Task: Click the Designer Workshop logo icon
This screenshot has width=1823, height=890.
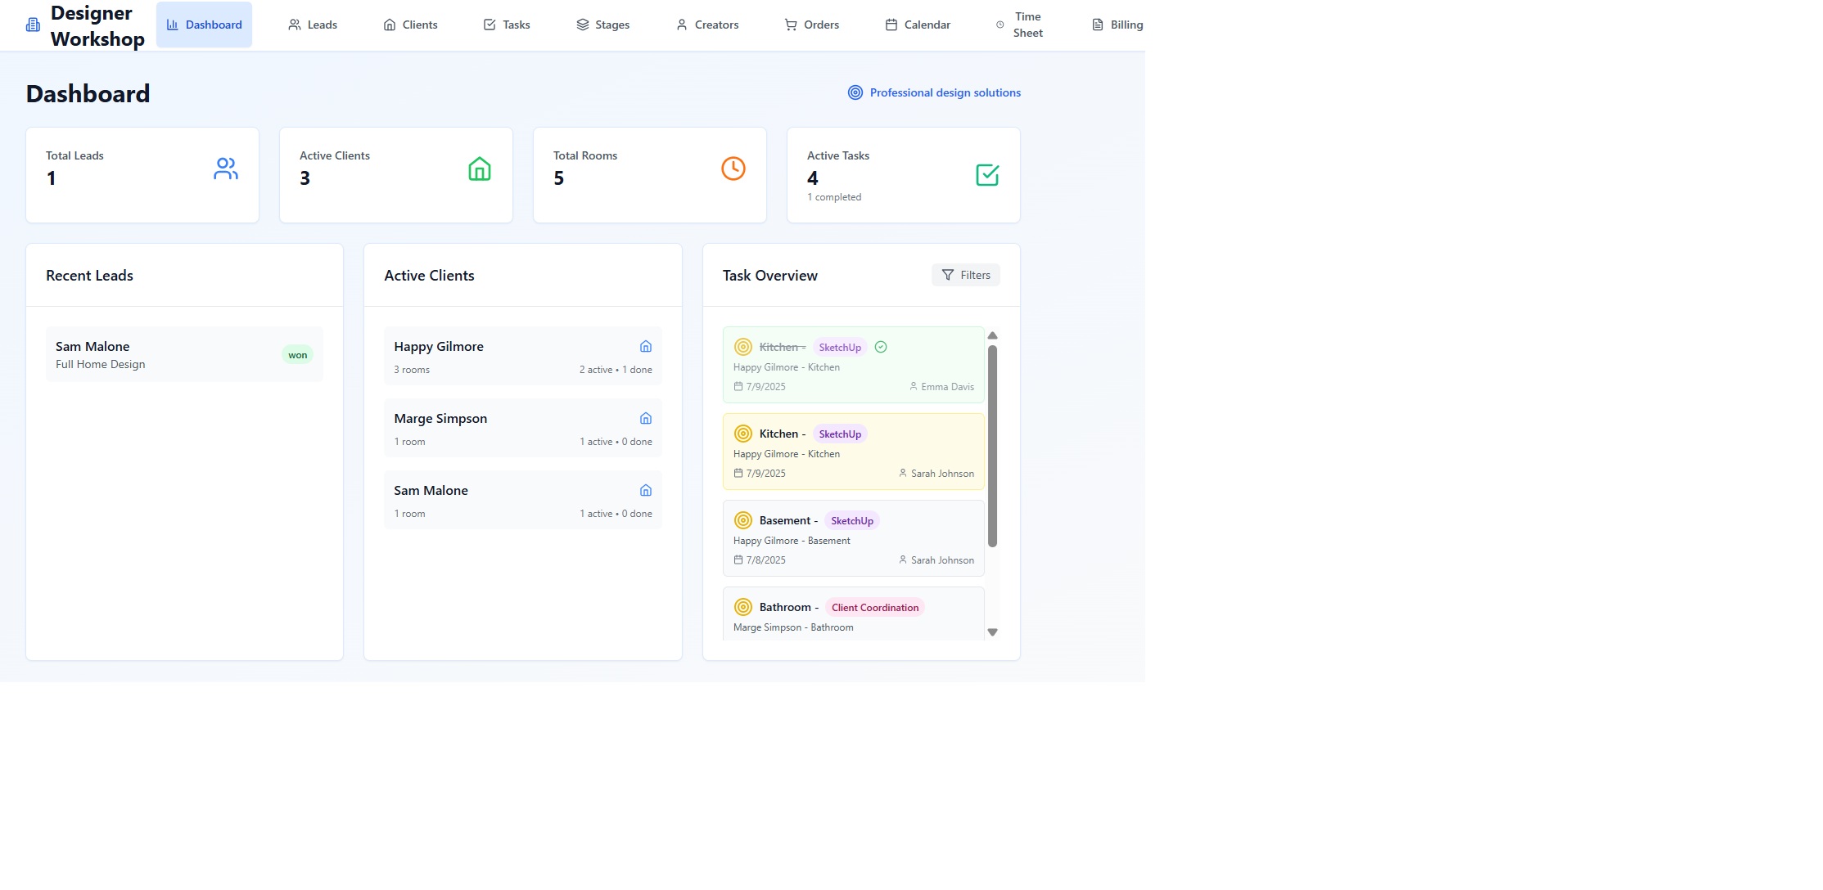Action: [33, 25]
